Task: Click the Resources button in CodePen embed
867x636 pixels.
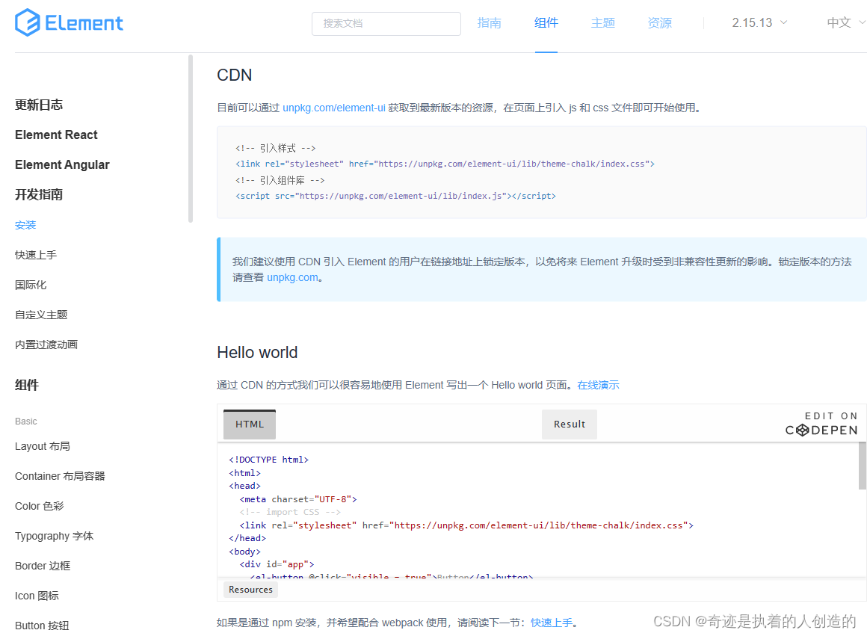Action: [x=250, y=590]
